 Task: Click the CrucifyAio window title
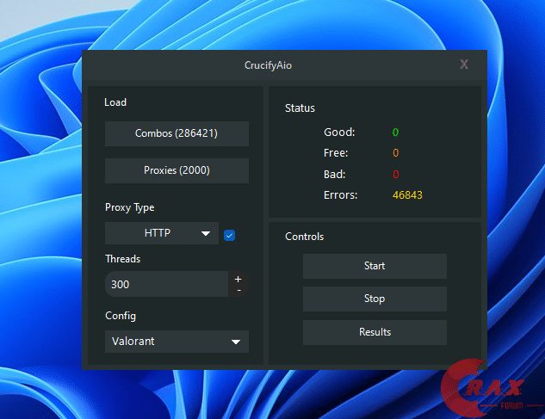[268, 65]
